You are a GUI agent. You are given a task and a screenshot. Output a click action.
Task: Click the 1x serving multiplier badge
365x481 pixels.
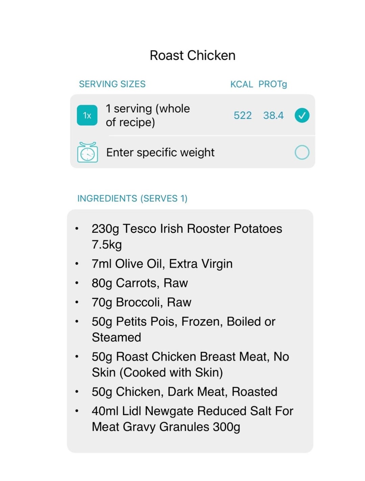point(87,115)
